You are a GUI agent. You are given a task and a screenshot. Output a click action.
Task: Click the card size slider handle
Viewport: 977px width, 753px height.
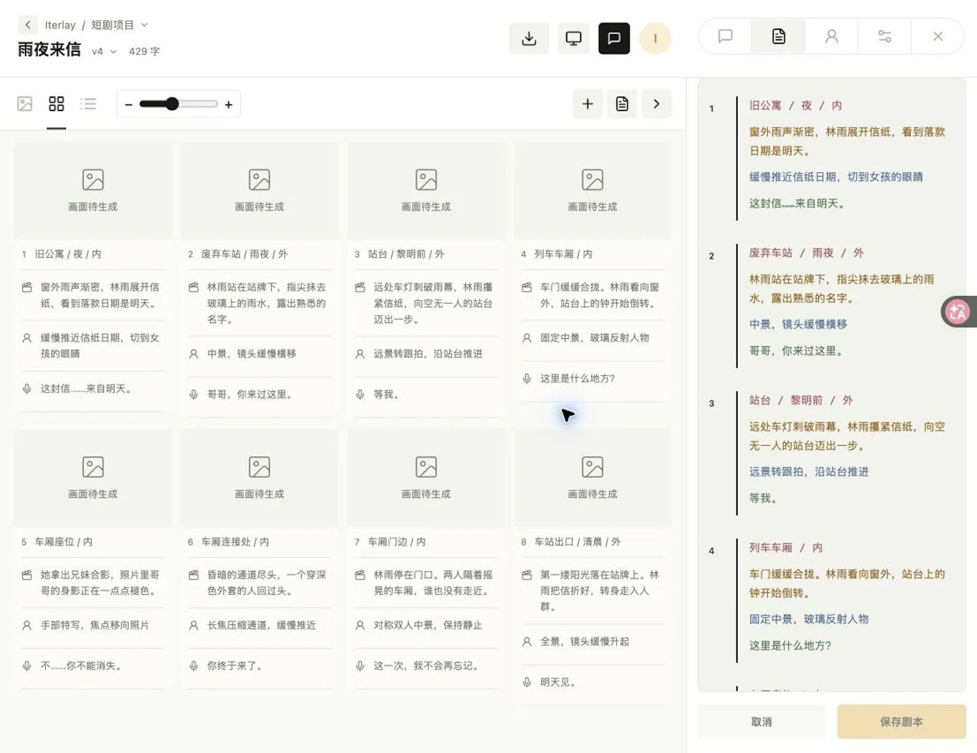pyautogui.click(x=172, y=104)
